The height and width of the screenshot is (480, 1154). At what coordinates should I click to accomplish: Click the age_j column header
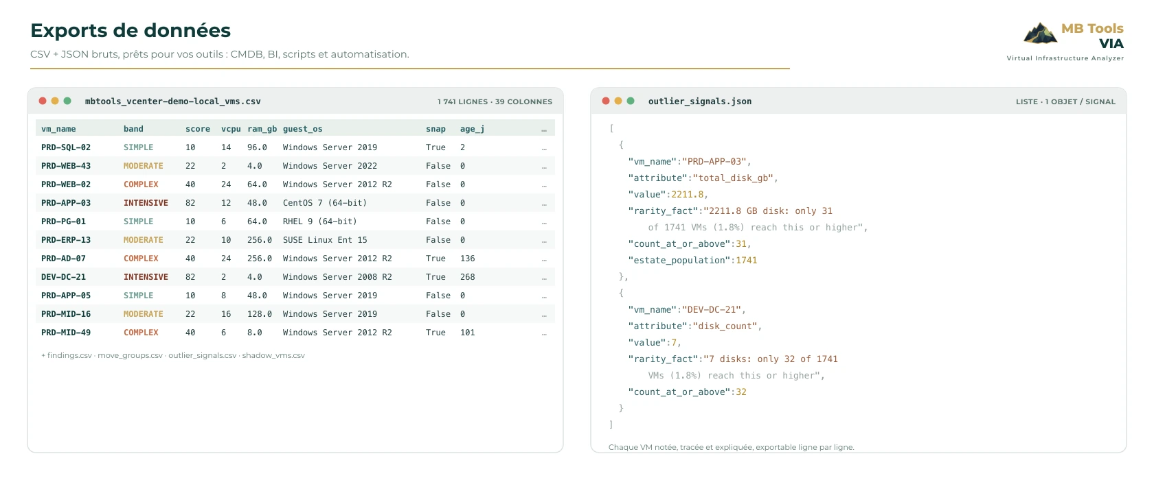[x=473, y=129]
